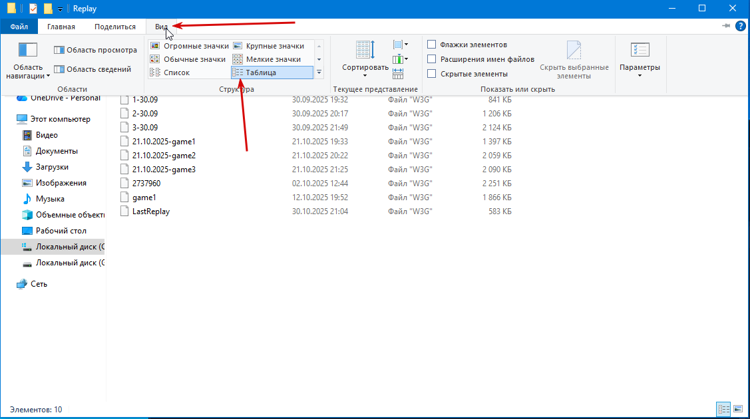Screen dimensions: 750x419
Task: Enable Hidden items (Скрытые элементы)
Action: [467, 74]
